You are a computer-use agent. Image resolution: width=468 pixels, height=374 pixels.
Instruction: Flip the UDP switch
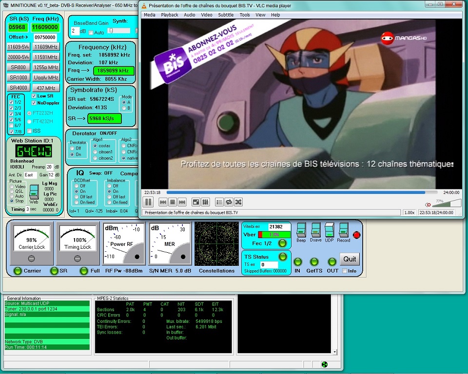click(x=329, y=230)
